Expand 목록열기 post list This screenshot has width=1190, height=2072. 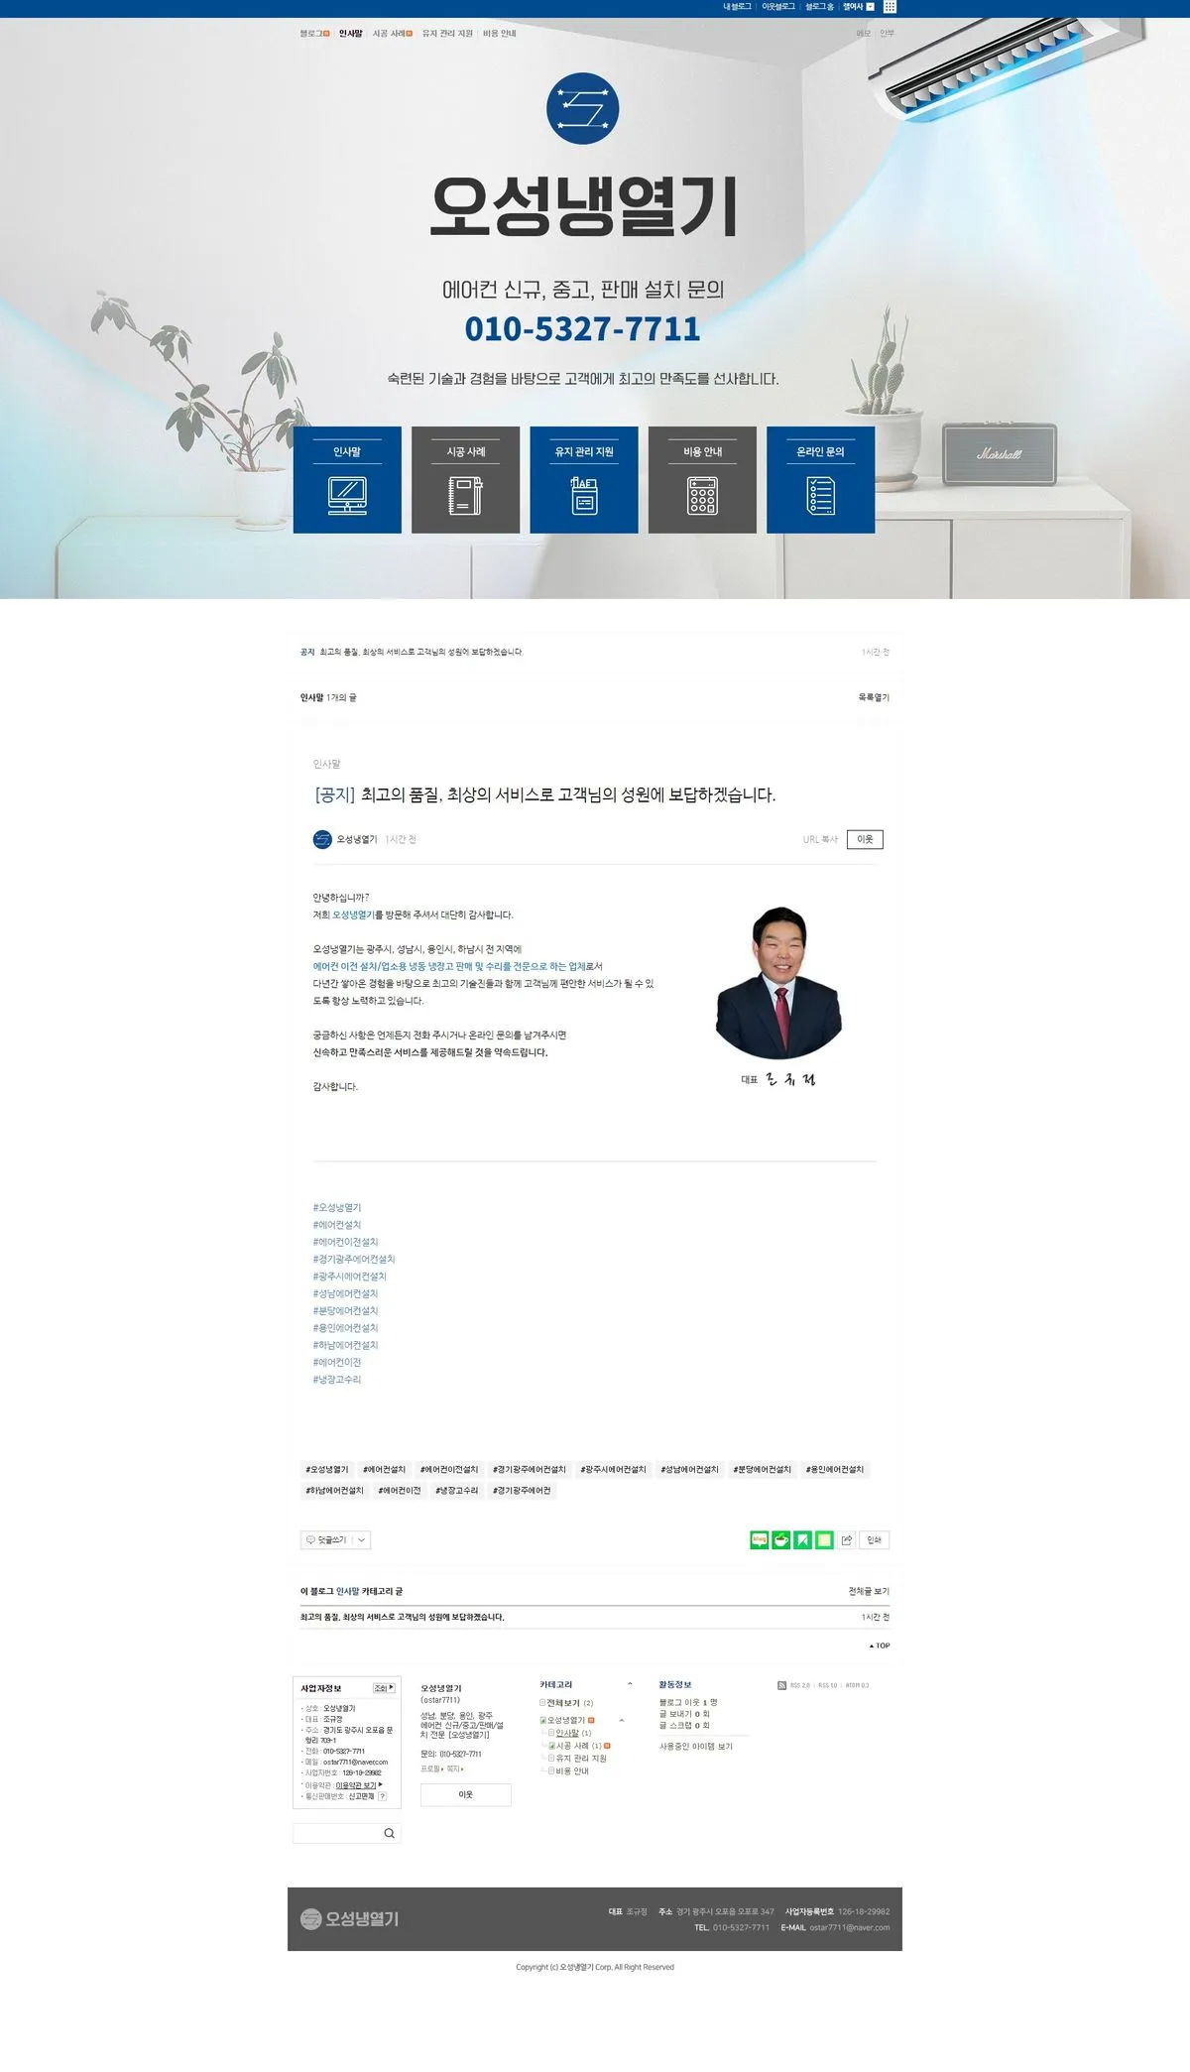(x=874, y=697)
